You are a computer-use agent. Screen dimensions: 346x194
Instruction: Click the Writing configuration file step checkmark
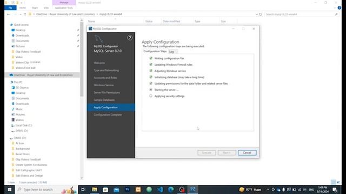[151, 58]
